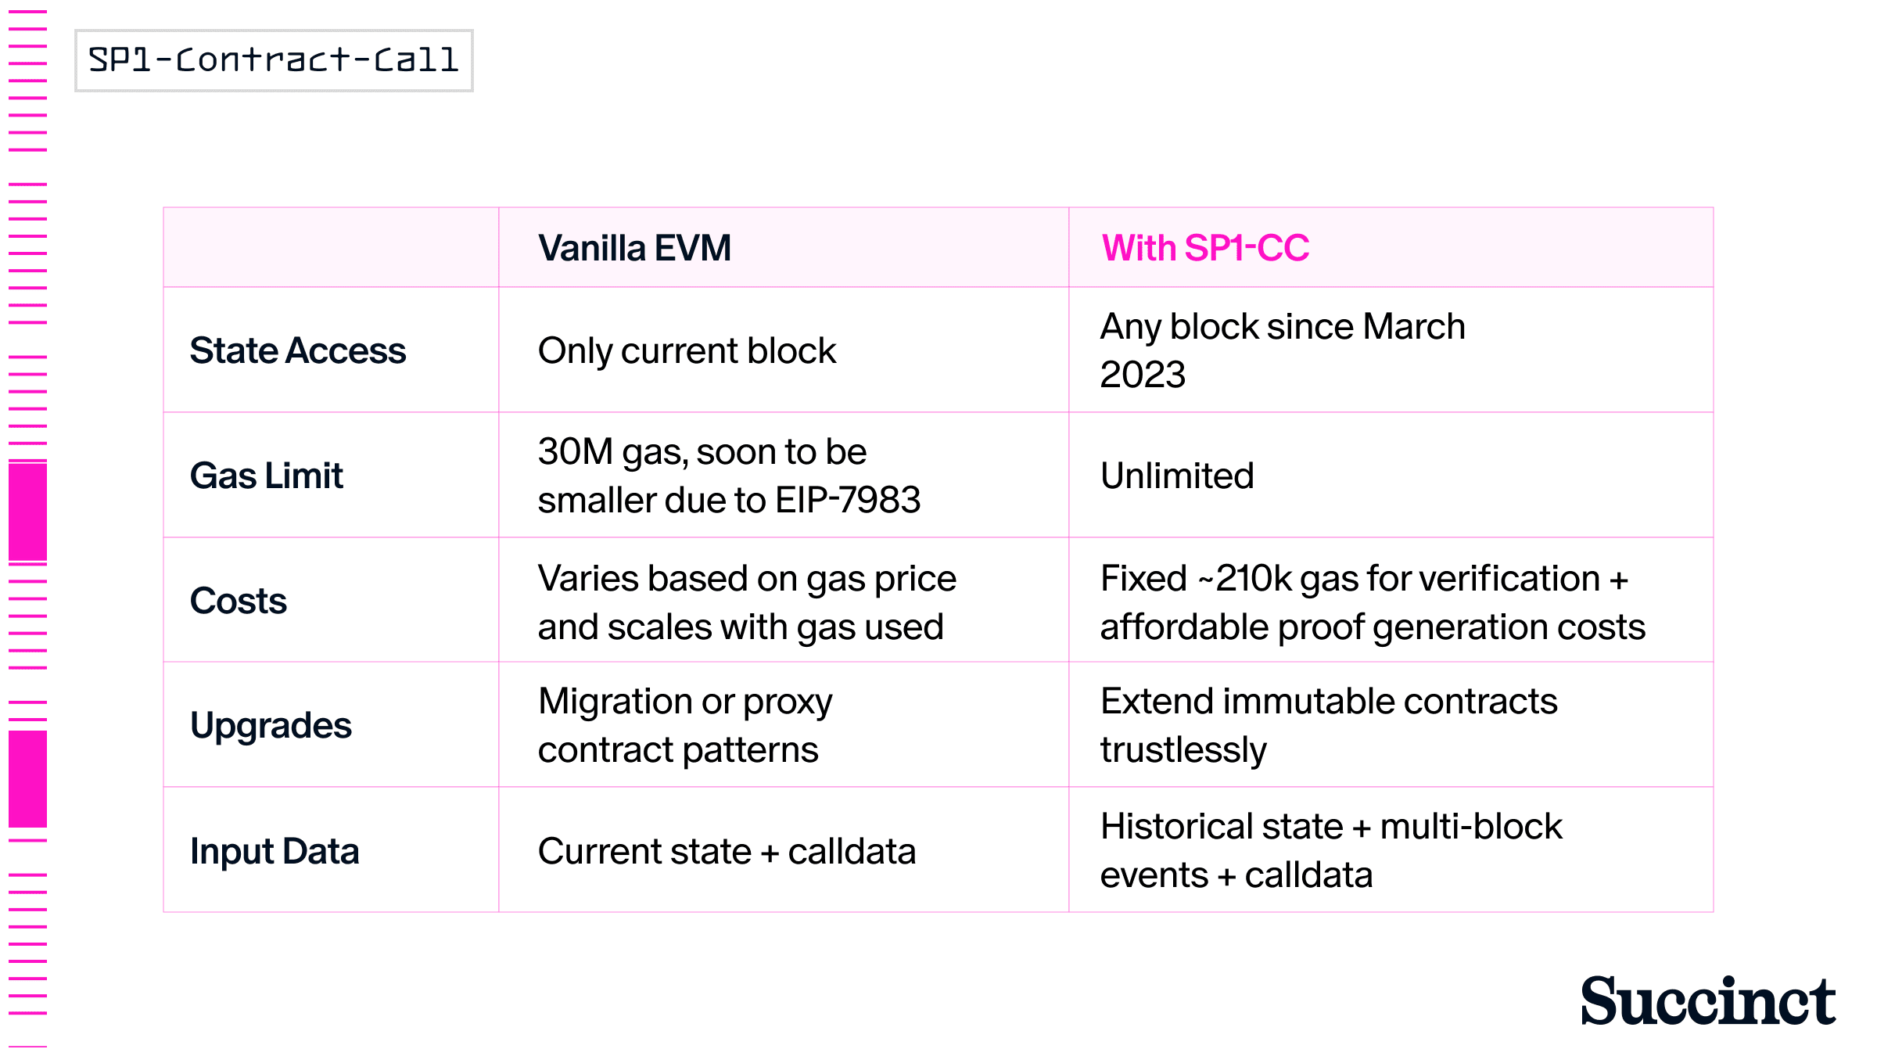Click the upper solid magenta block on left
This screenshot has height=1056, width=1877.
[28, 512]
